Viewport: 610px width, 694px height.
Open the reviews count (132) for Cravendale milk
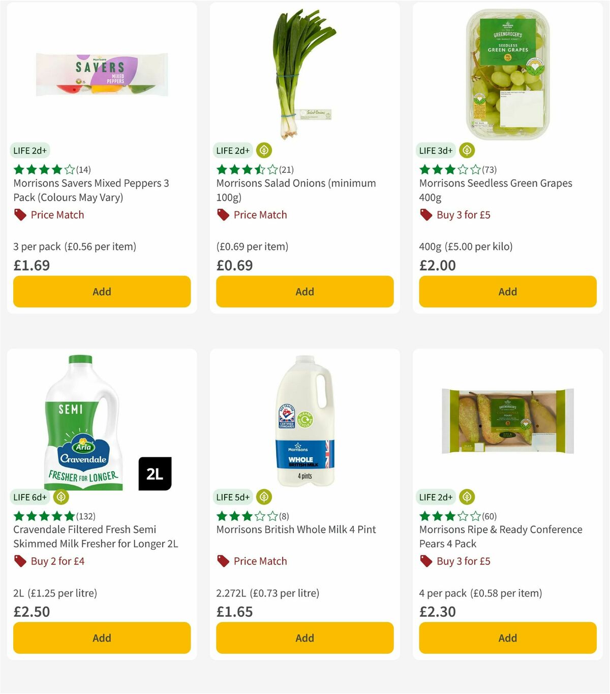pyautogui.click(x=87, y=516)
